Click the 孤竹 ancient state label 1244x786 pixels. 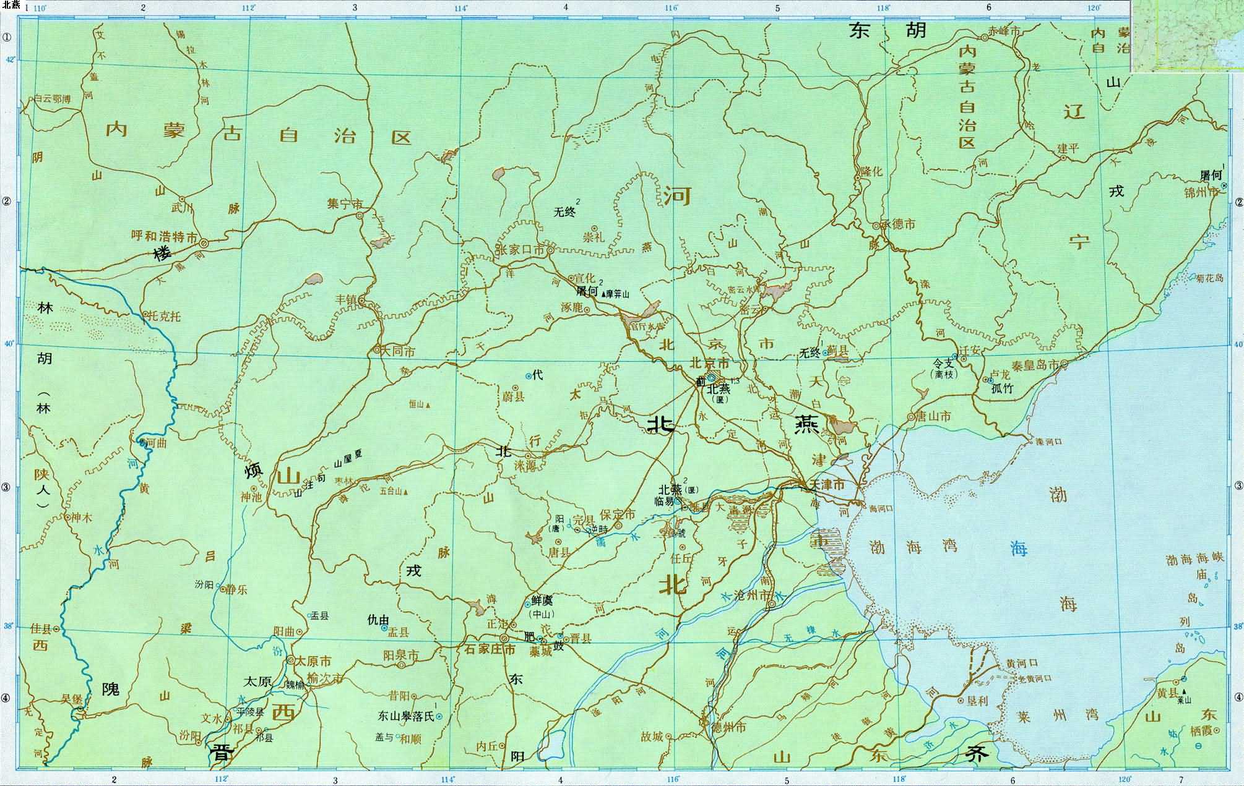[x=1004, y=389]
